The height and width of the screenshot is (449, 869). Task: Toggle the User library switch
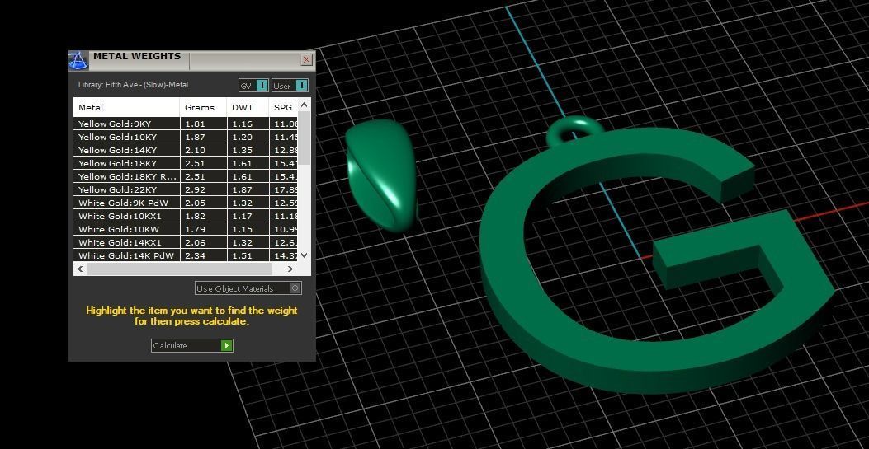(x=290, y=86)
